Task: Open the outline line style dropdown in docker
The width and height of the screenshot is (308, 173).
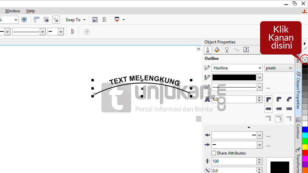Action: 259,87
